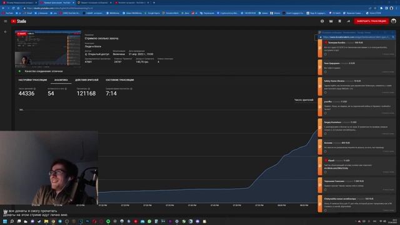Open the help icon in Studio header
Image resolution: width=400 pixels, height=225 pixels.
(322, 21)
